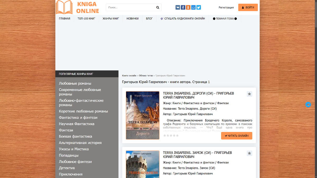This screenshot has width=317, height=178.
Task: Open Любовно-фантастические романы genre
Action: (81, 103)
